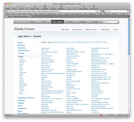Switch to the iPhone navigation tab

point(70,22)
